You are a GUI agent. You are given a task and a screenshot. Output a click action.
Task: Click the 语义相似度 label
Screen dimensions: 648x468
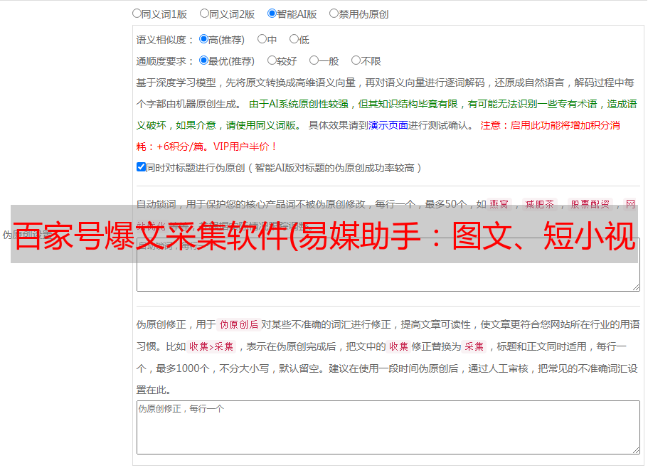click(x=165, y=40)
